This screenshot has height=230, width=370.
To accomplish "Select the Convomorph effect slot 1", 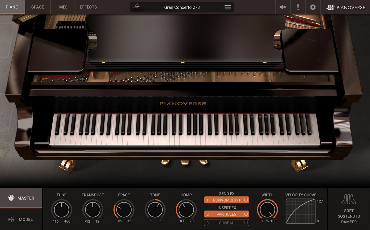I will [x=226, y=200].
